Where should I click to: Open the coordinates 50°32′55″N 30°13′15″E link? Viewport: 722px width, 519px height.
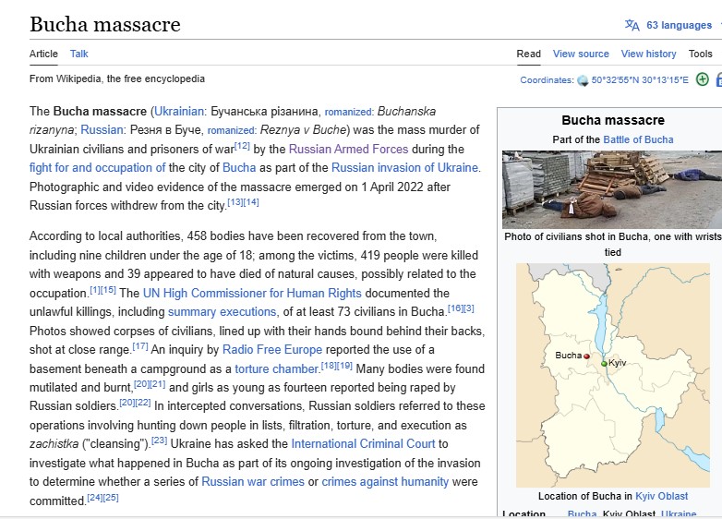coord(640,80)
